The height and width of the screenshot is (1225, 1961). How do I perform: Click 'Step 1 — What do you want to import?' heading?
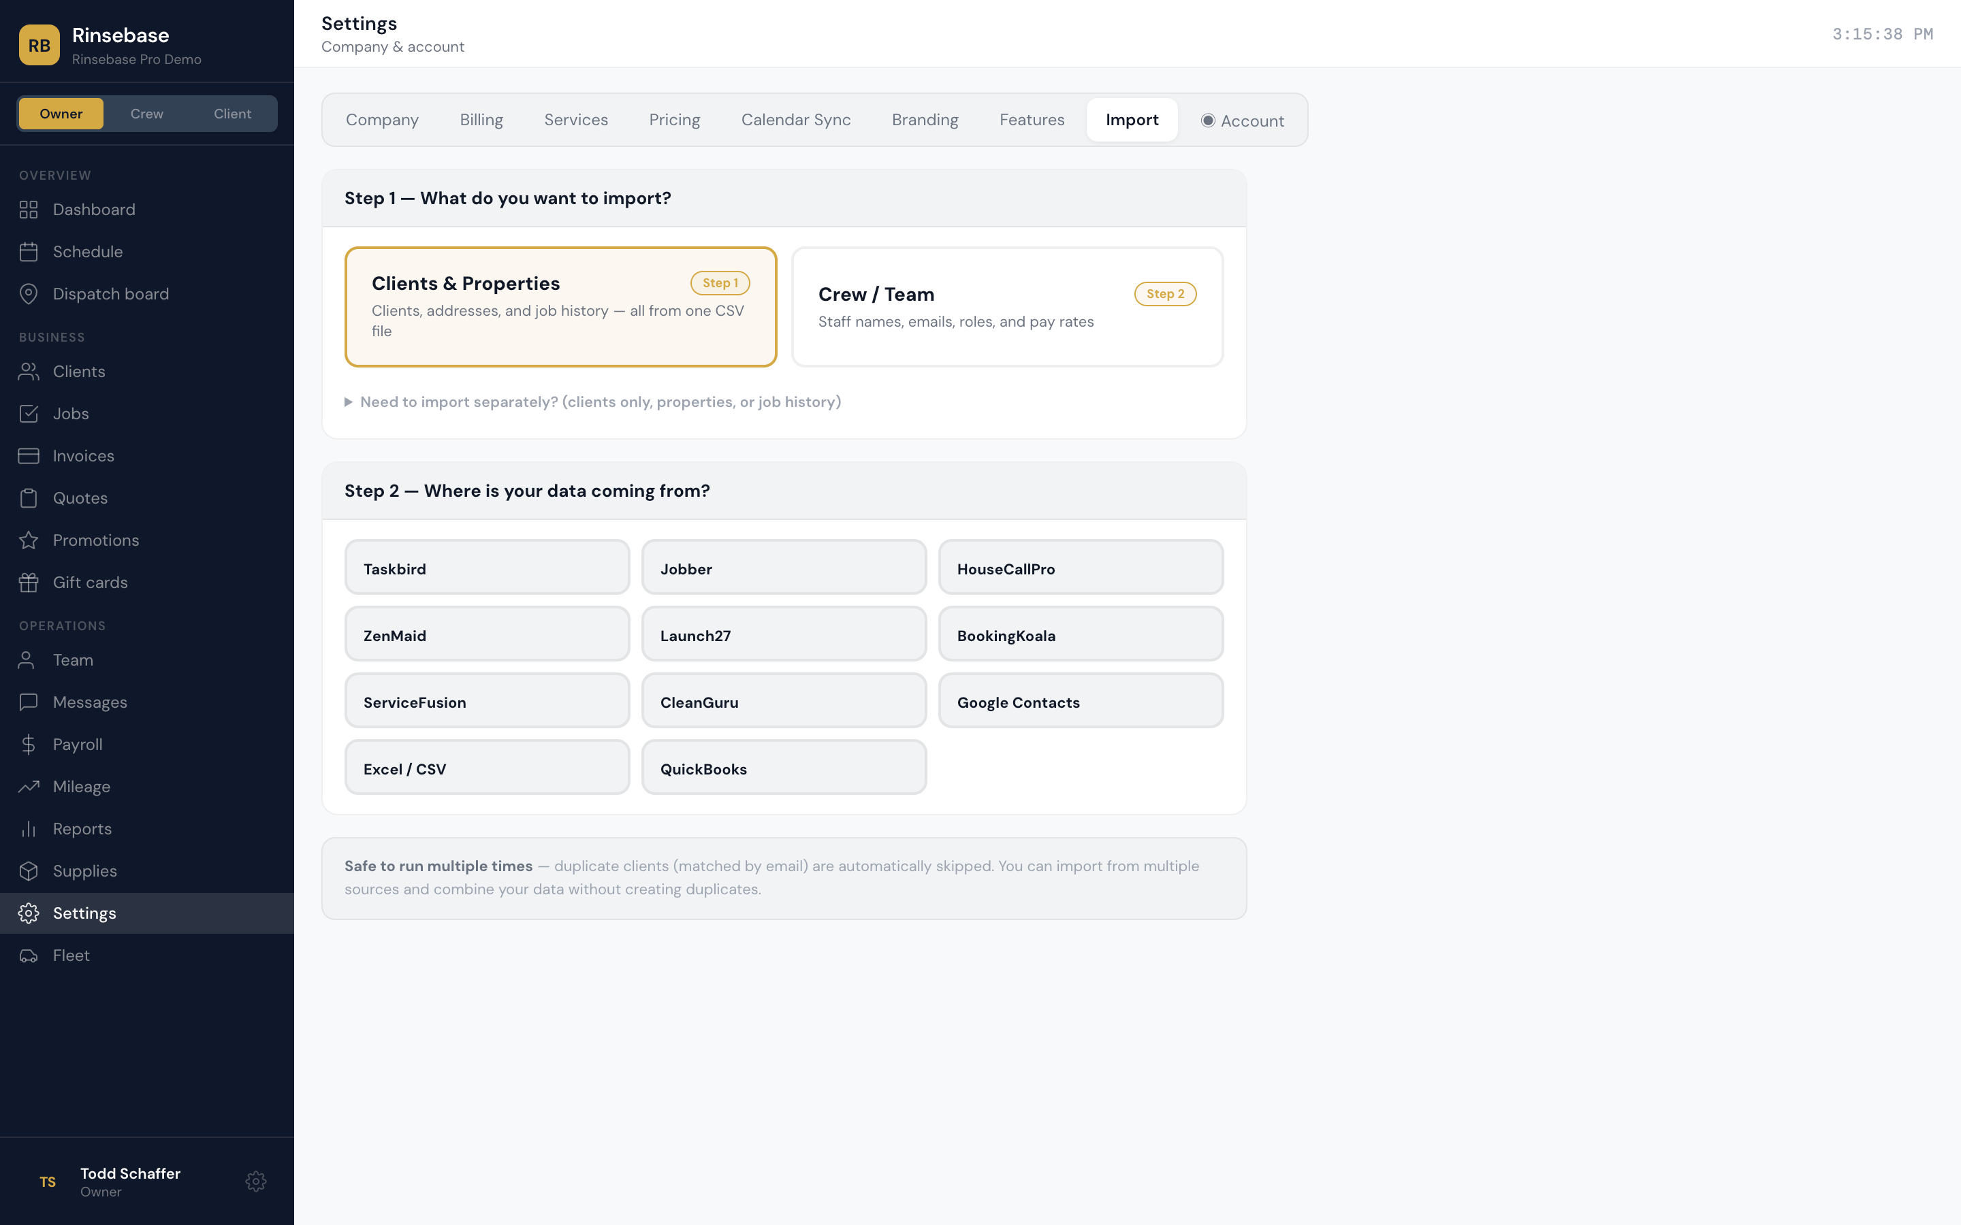(x=507, y=199)
